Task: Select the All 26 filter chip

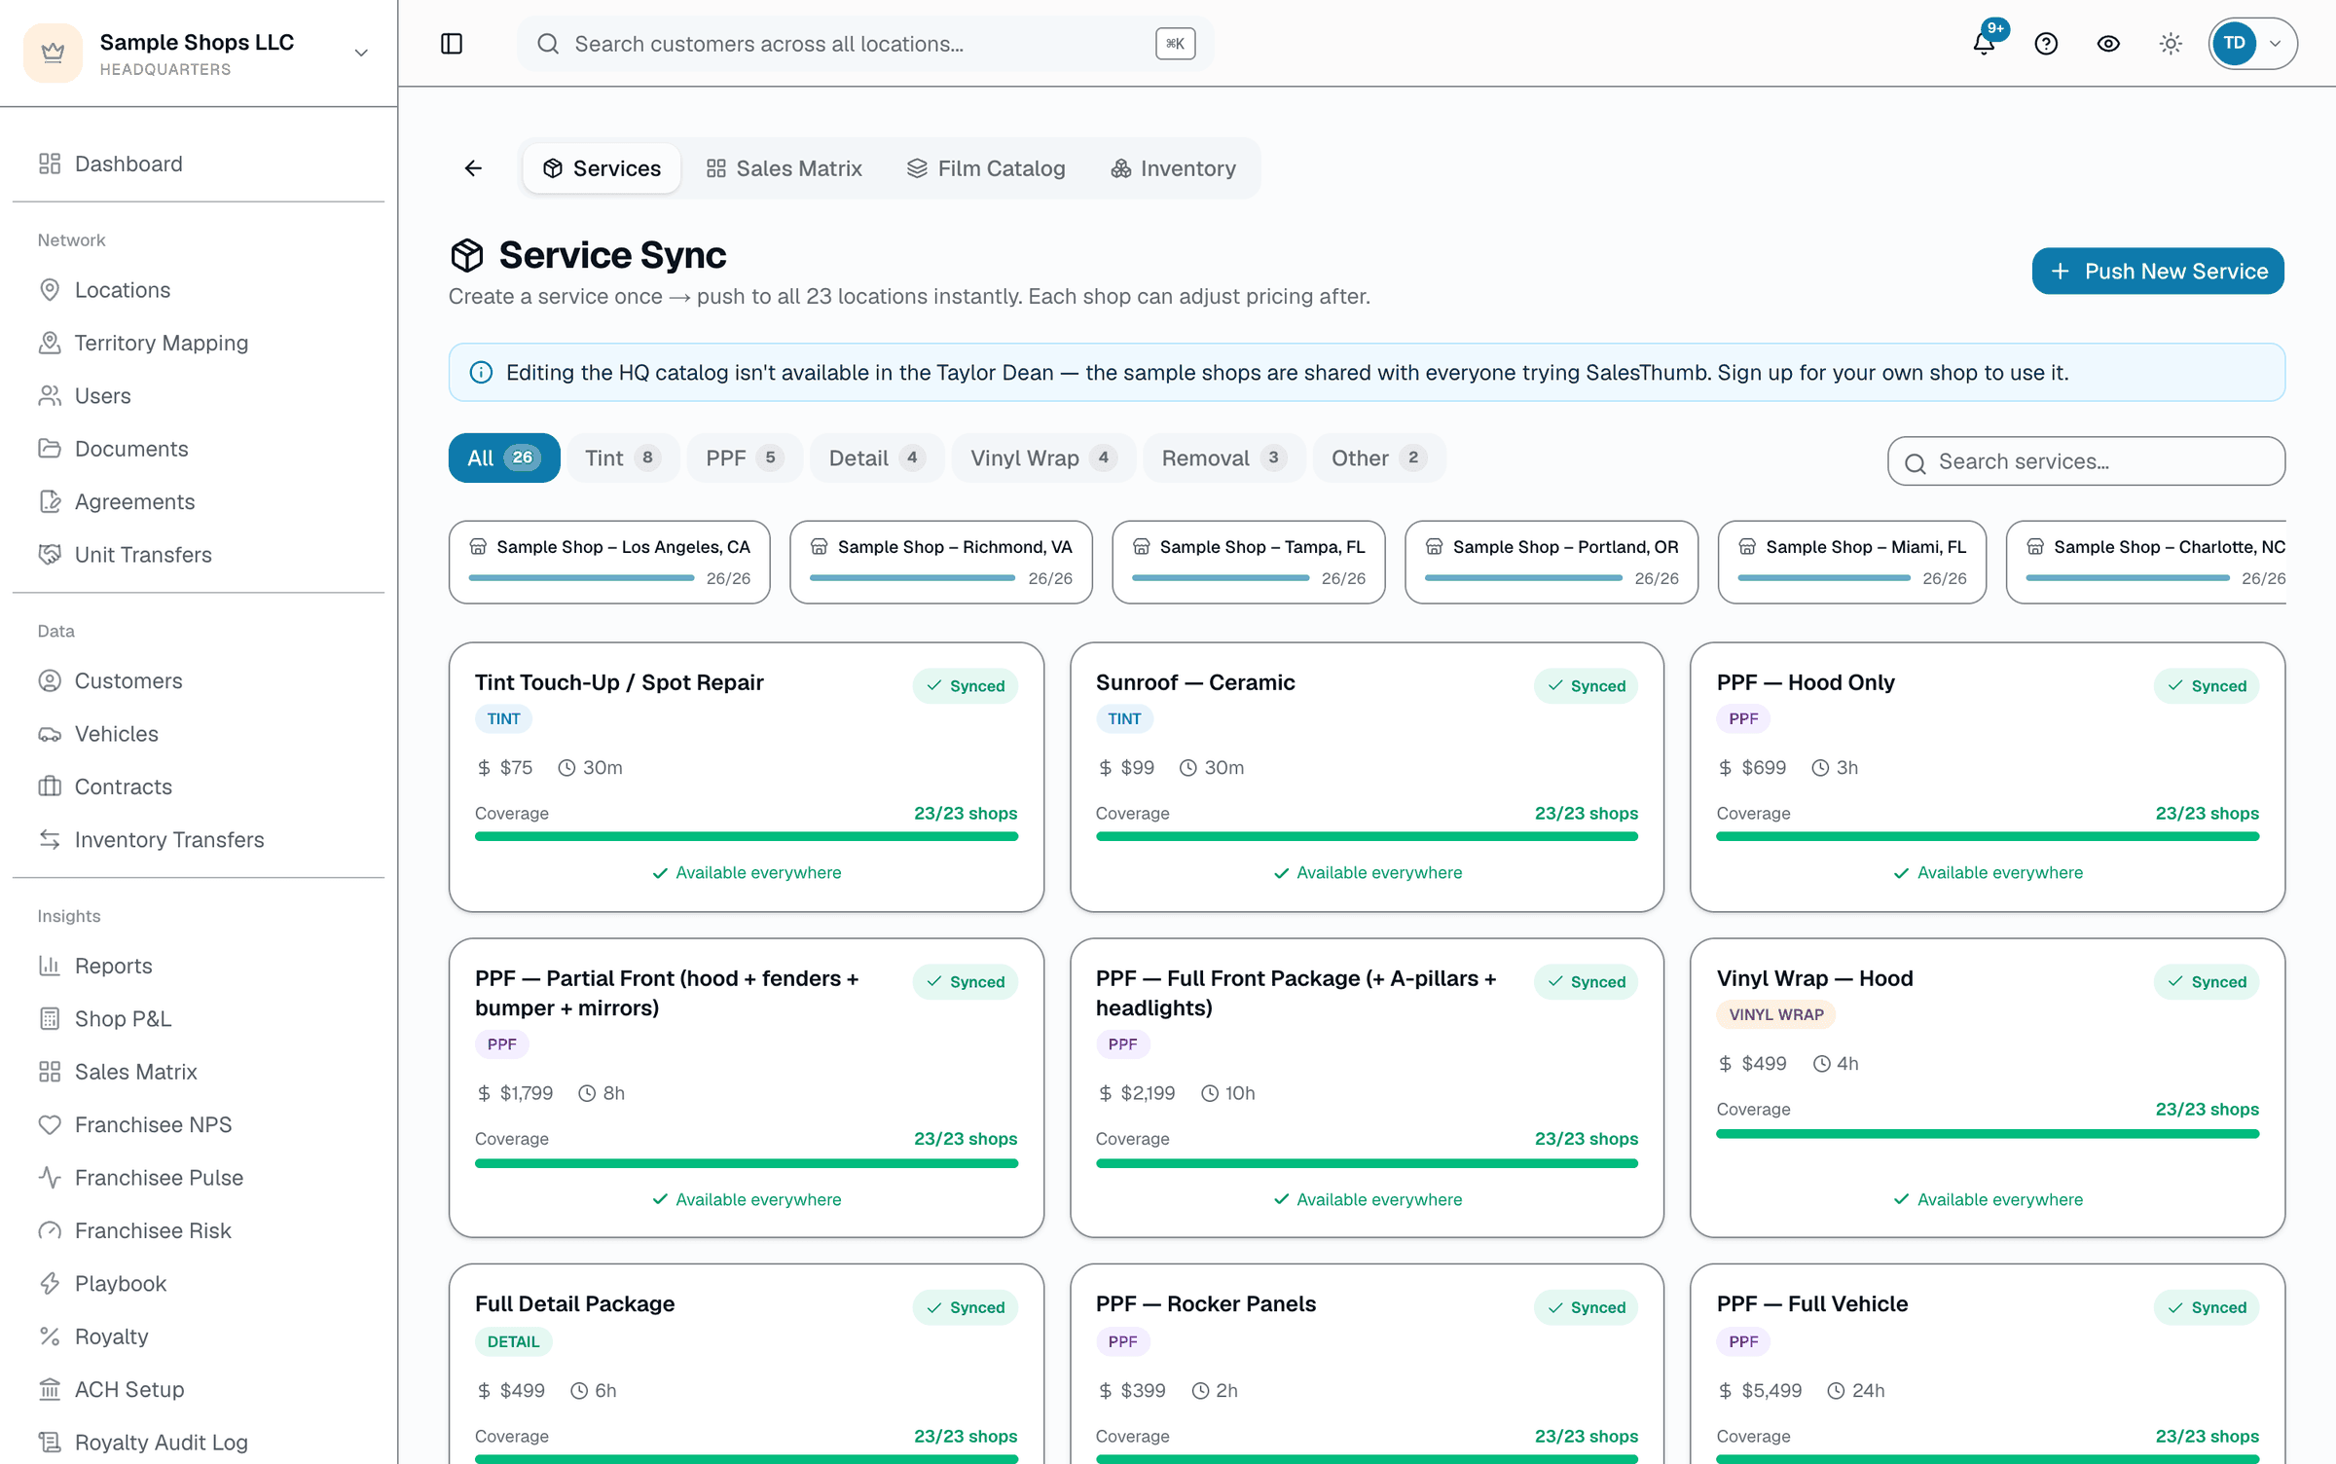Action: (504, 457)
